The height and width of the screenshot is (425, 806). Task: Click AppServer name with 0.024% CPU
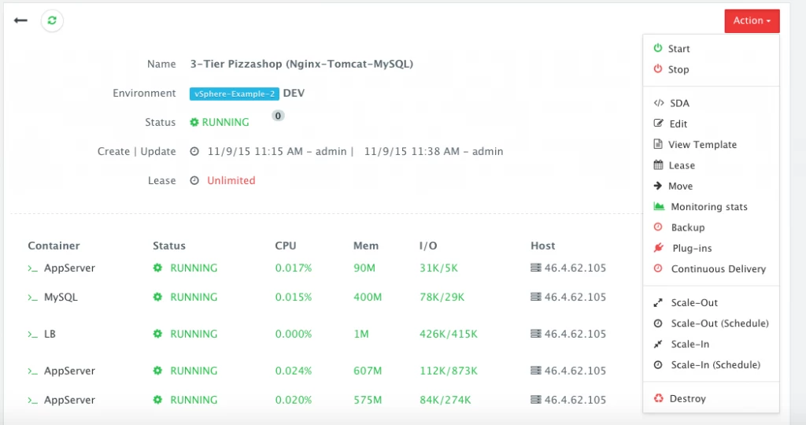click(69, 371)
